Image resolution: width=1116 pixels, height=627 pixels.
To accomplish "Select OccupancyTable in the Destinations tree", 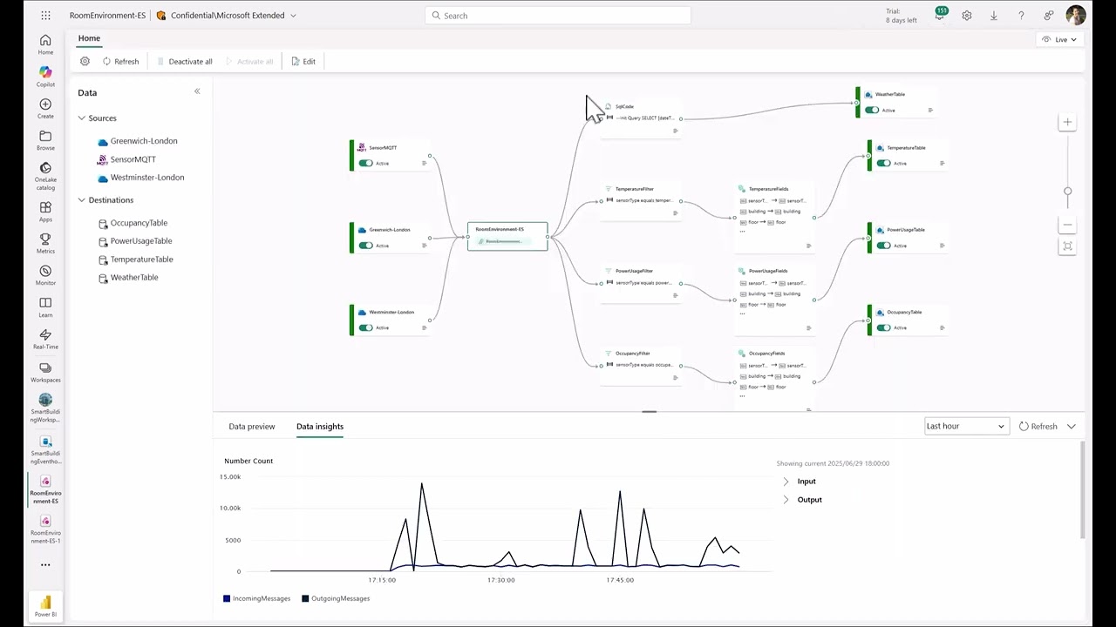I will coord(133,223).
